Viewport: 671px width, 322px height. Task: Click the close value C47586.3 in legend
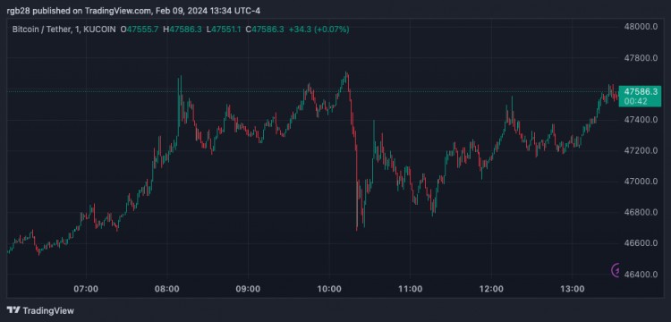click(x=265, y=30)
